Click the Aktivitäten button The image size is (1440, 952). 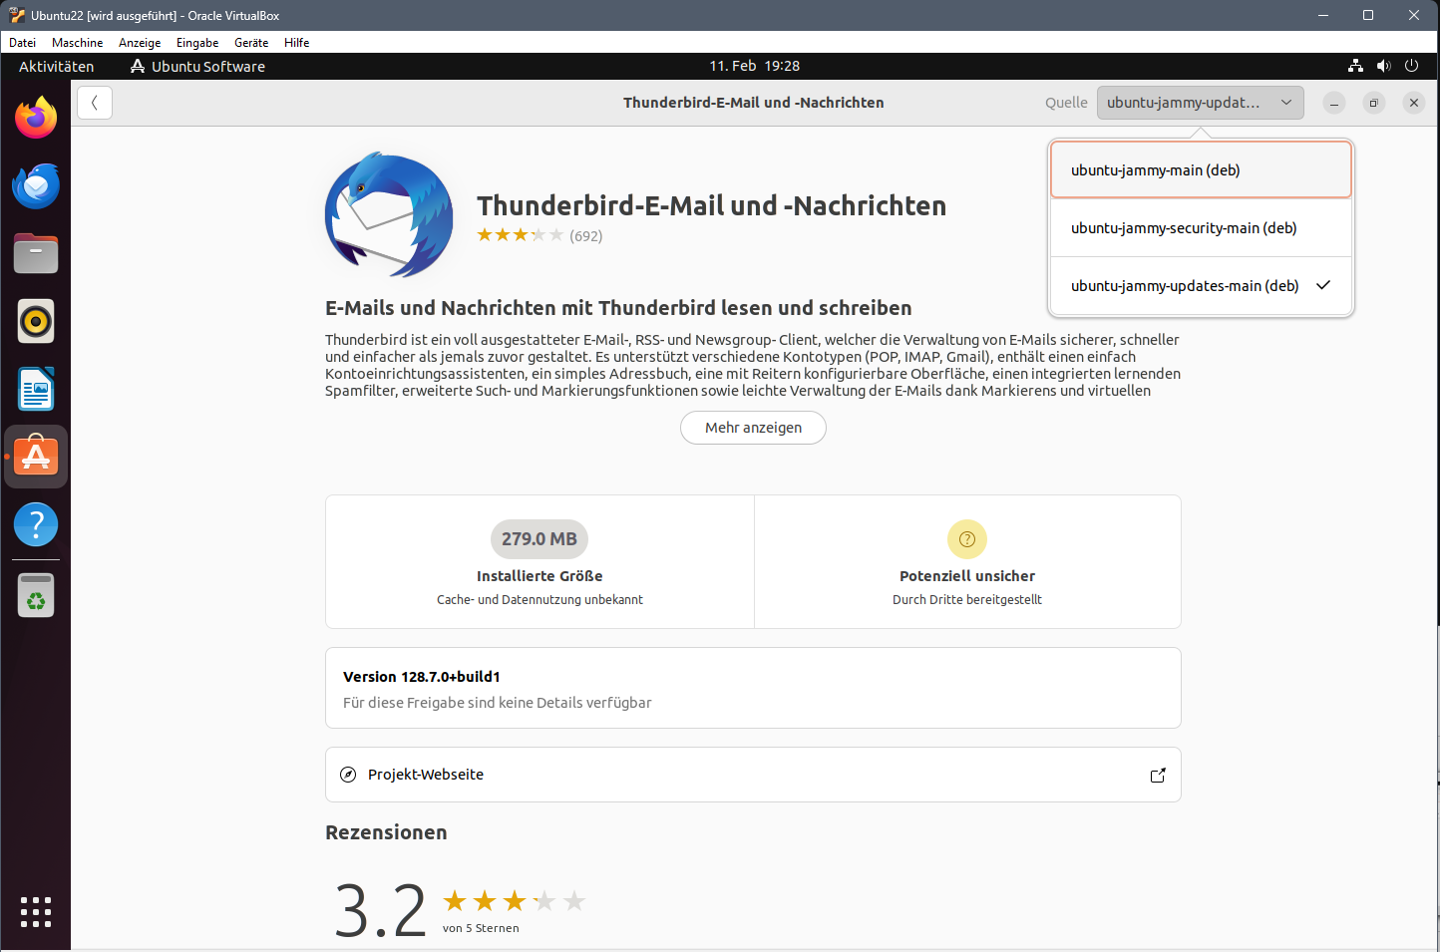[57, 66]
